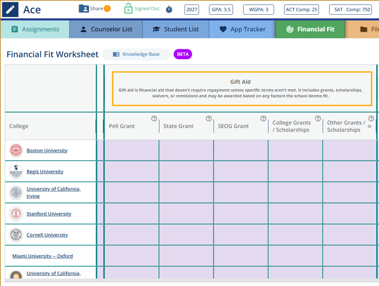This screenshot has width=379, height=286.
Task: Open column menu on Other Grants header
Action: click(x=370, y=127)
